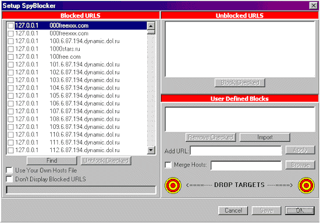The image size is (320, 223).
Task: Click the Import button
Action: click(265, 137)
